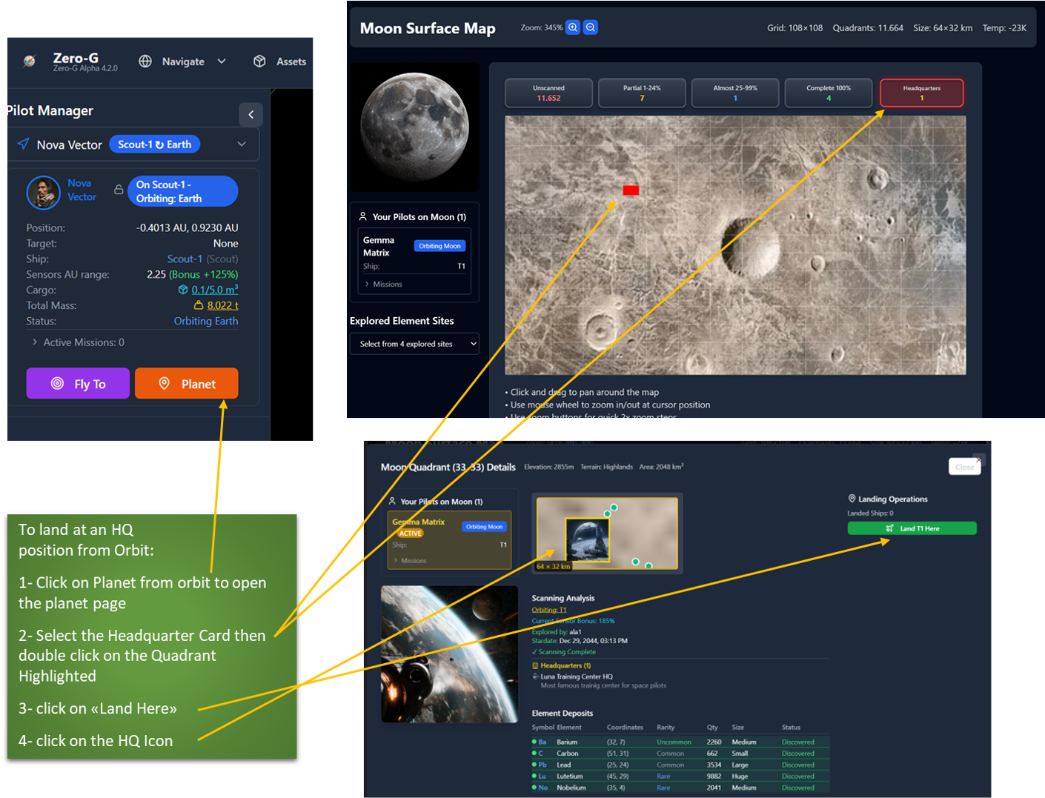Image resolution: width=1045 pixels, height=798 pixels.
Task: Collapse the Pilot Manager panel arrow
Action: (251, 114)
